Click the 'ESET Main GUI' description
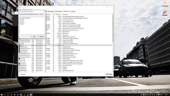This screenshot has height=96, width=170. (66, 32)
